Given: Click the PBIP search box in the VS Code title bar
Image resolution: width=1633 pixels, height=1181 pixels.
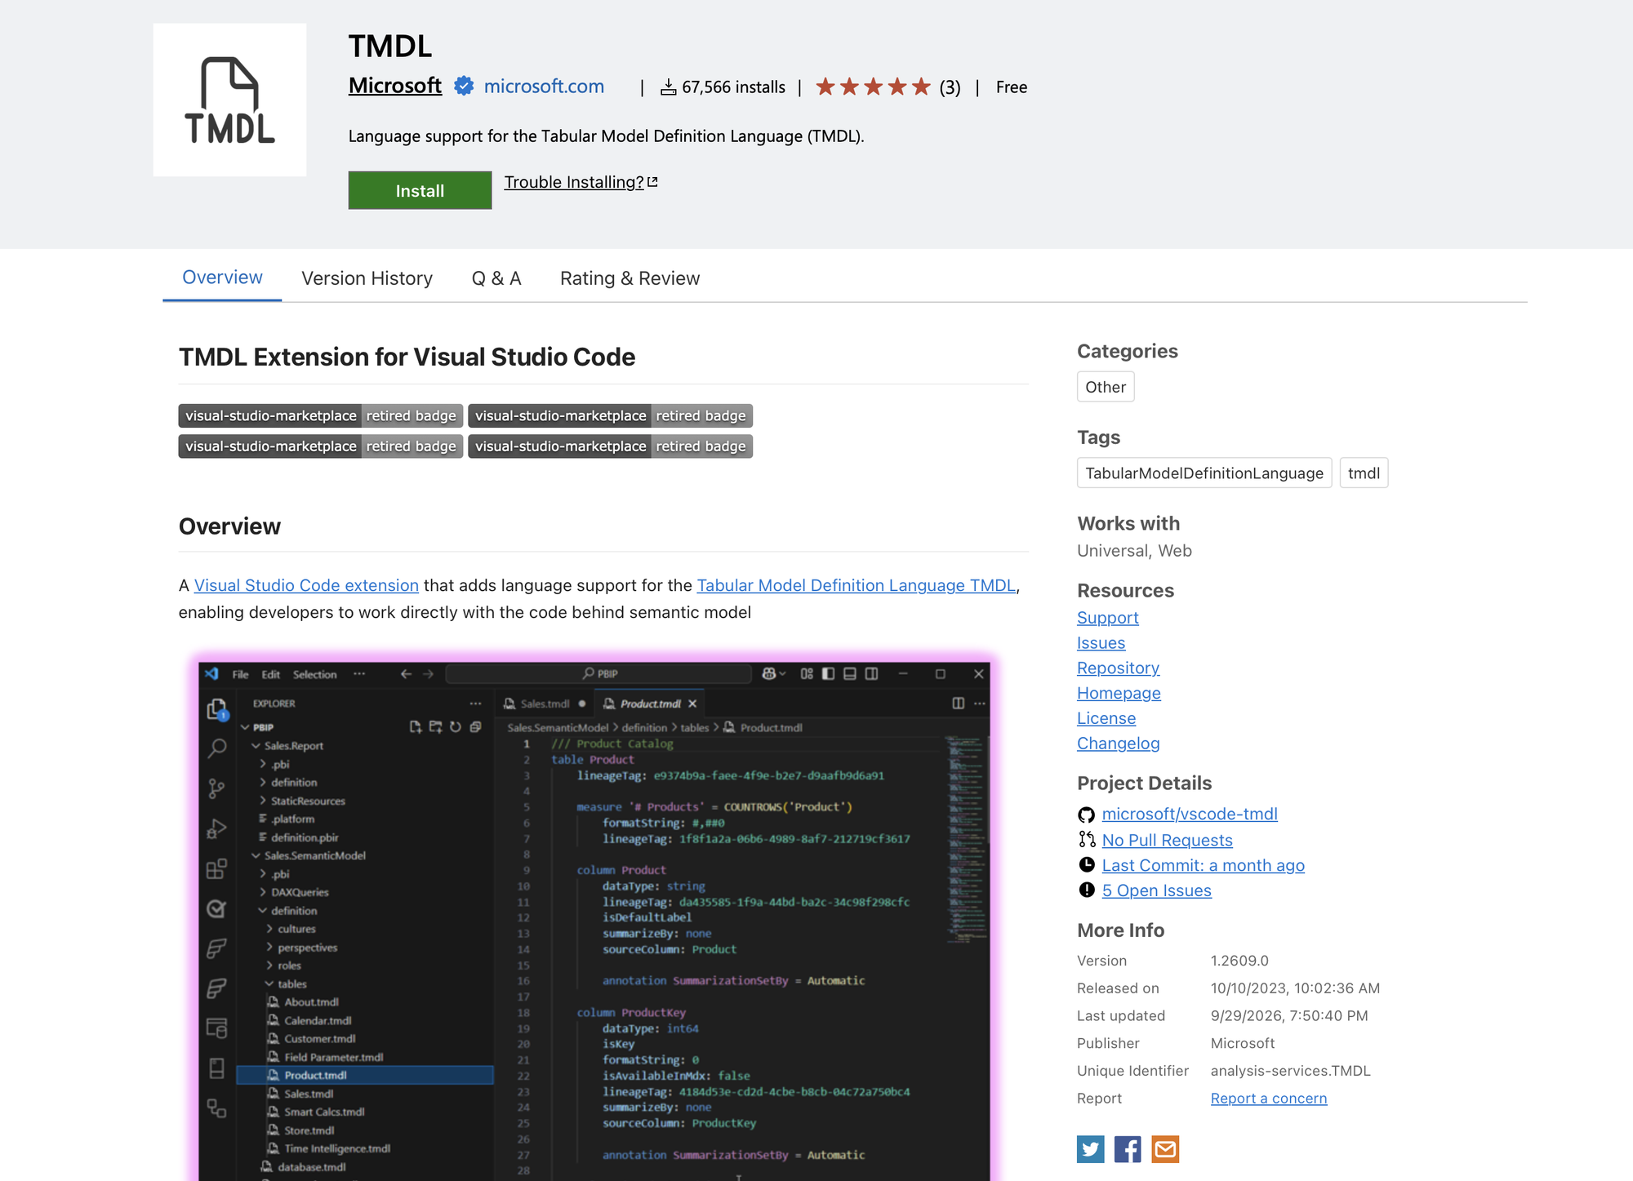Looking at the screenshot, I should tap(598, 673).
